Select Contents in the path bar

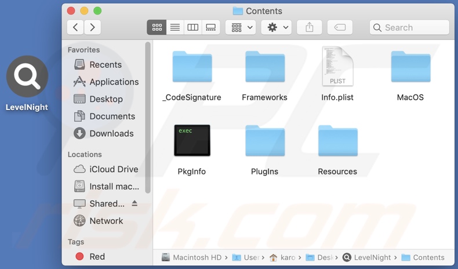[423, 257]
